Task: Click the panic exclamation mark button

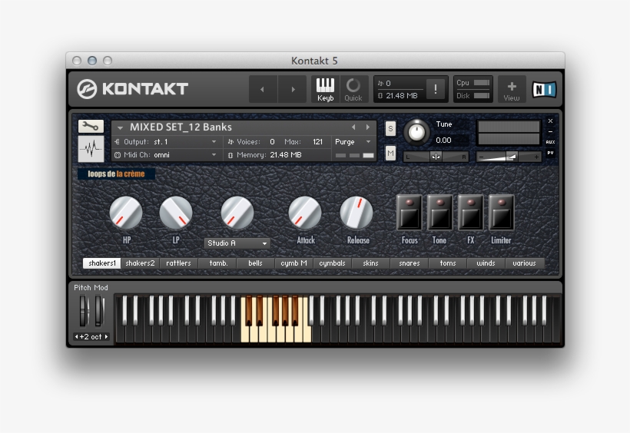Action: [x=435, y=89]
